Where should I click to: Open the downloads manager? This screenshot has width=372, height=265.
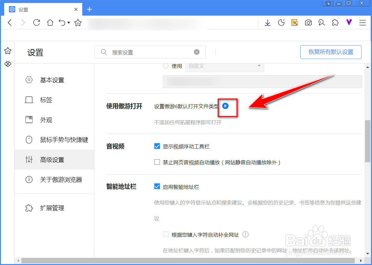268,23
